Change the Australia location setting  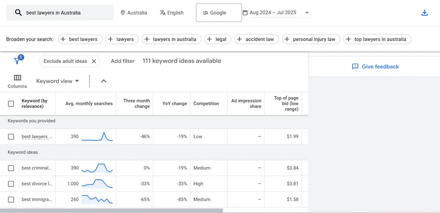pyautogui.click(x=134, y=13)
